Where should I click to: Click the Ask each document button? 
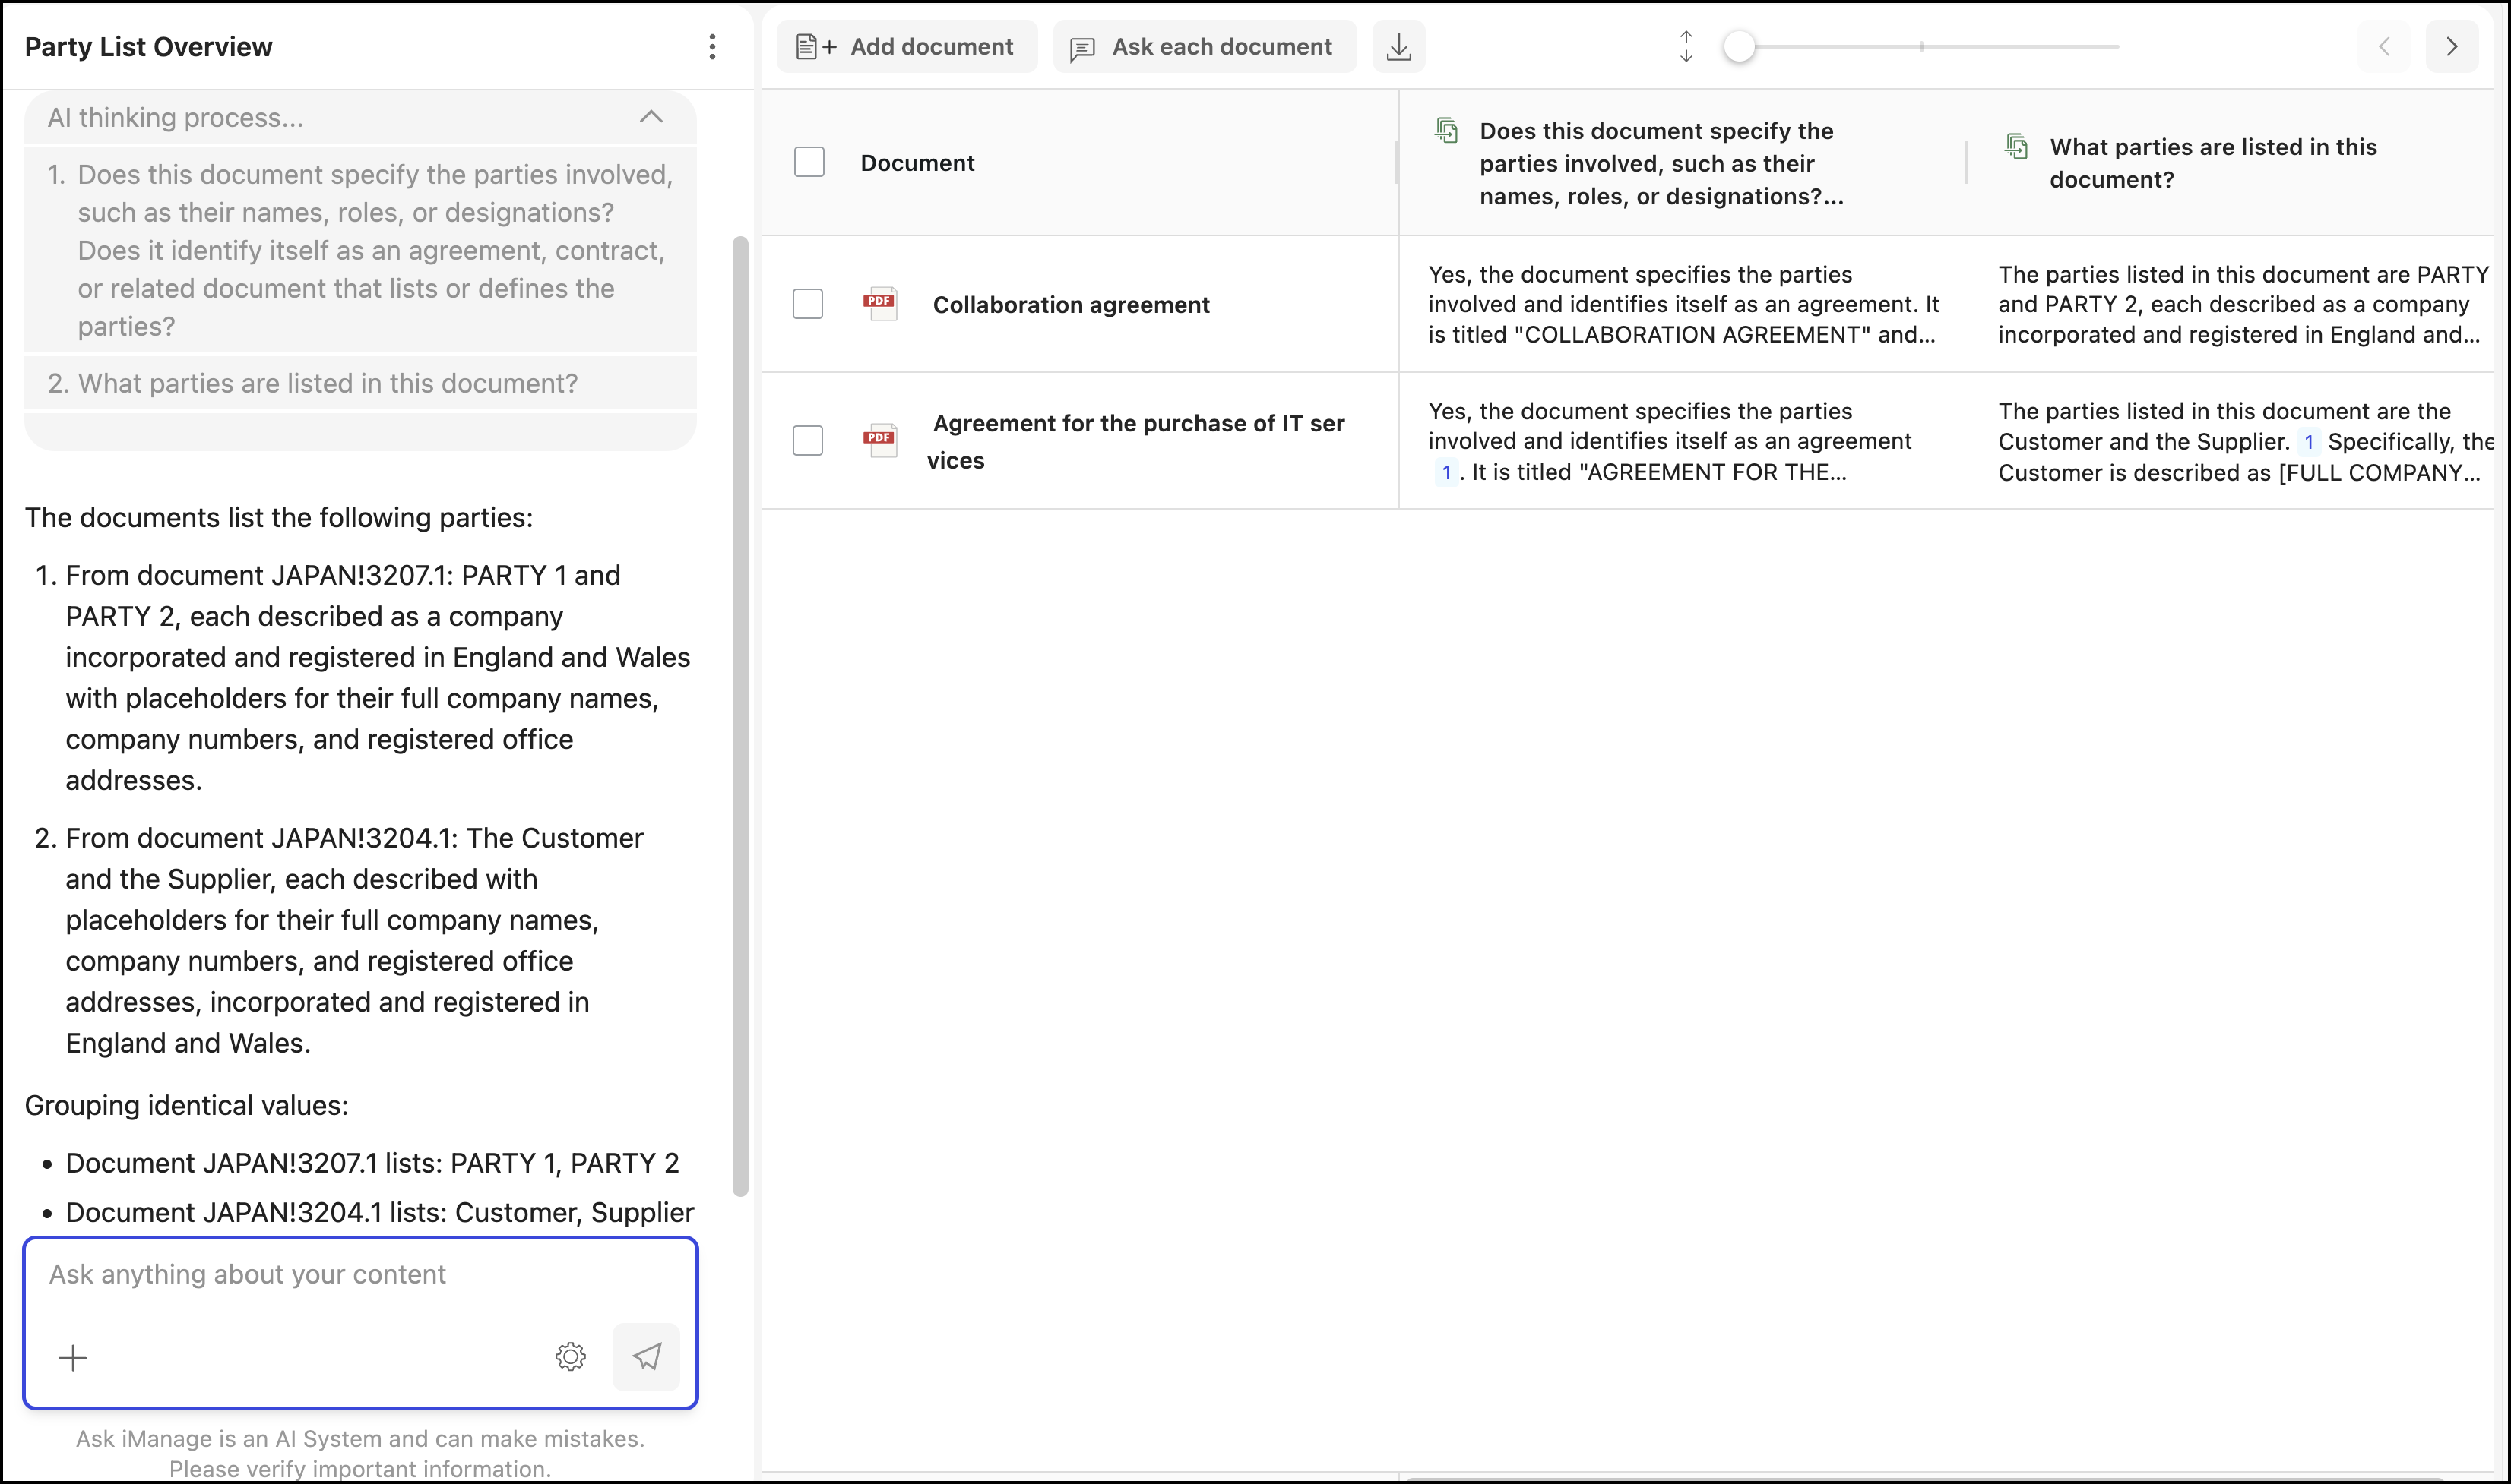click(x=1204, y=47)
